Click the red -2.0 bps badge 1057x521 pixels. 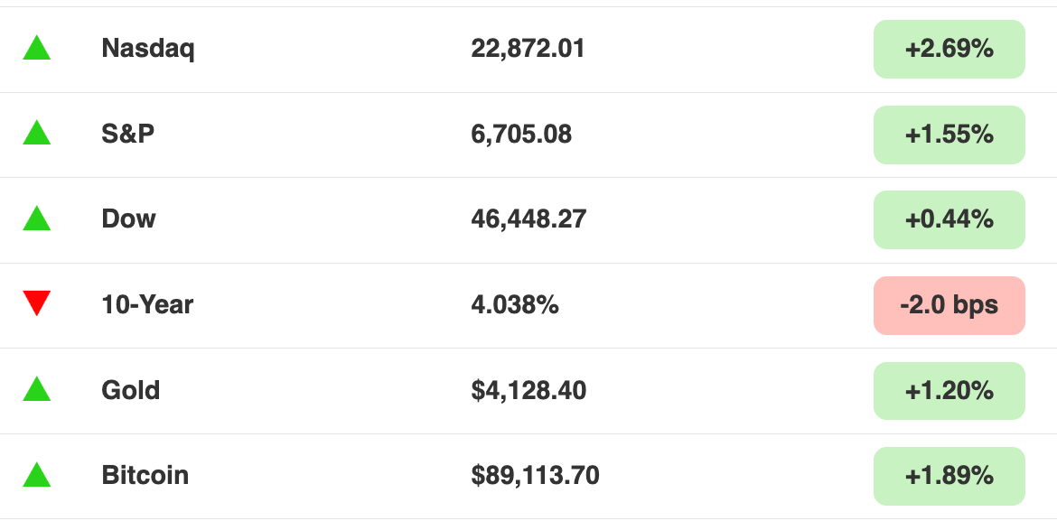coord(949,305)
